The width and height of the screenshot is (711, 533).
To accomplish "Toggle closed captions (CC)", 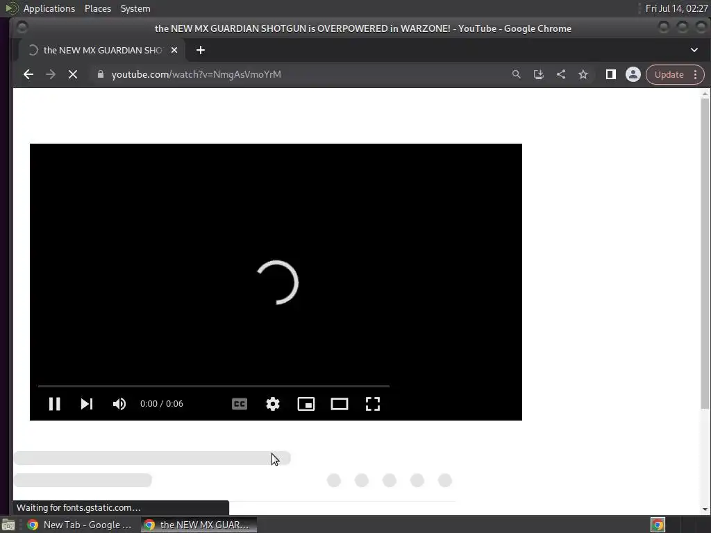I will [240, 404].
